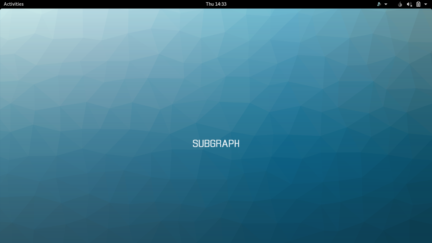Expand the system menu arrow beside battery

click(x=426, y=4)
